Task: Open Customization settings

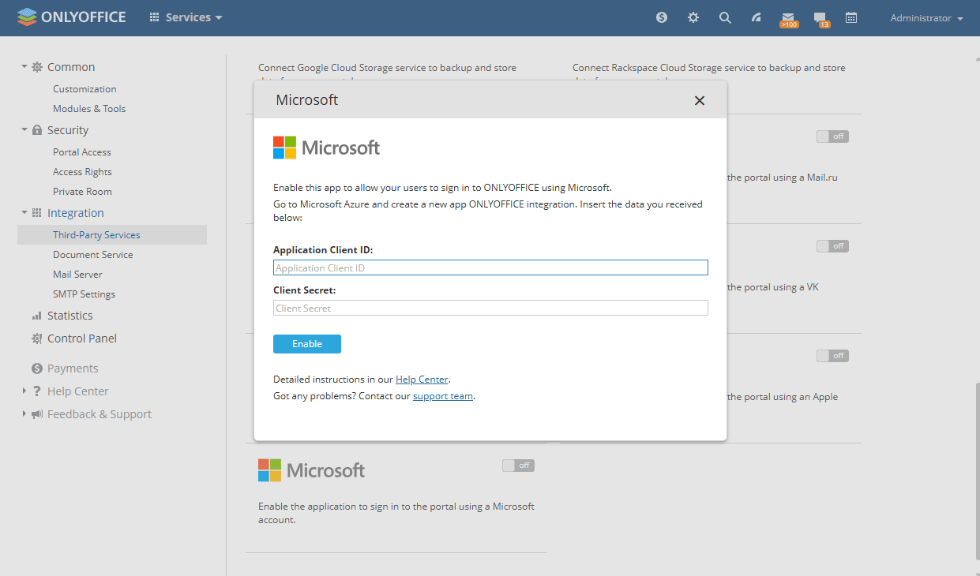Action: 84,89
